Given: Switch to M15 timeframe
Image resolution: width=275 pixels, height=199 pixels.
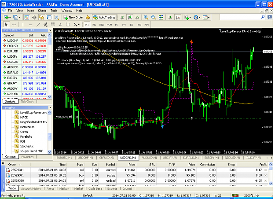Looking at the screenshot, I should [102, 25].
